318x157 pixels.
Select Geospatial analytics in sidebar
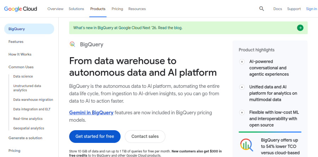coord(29,128)
